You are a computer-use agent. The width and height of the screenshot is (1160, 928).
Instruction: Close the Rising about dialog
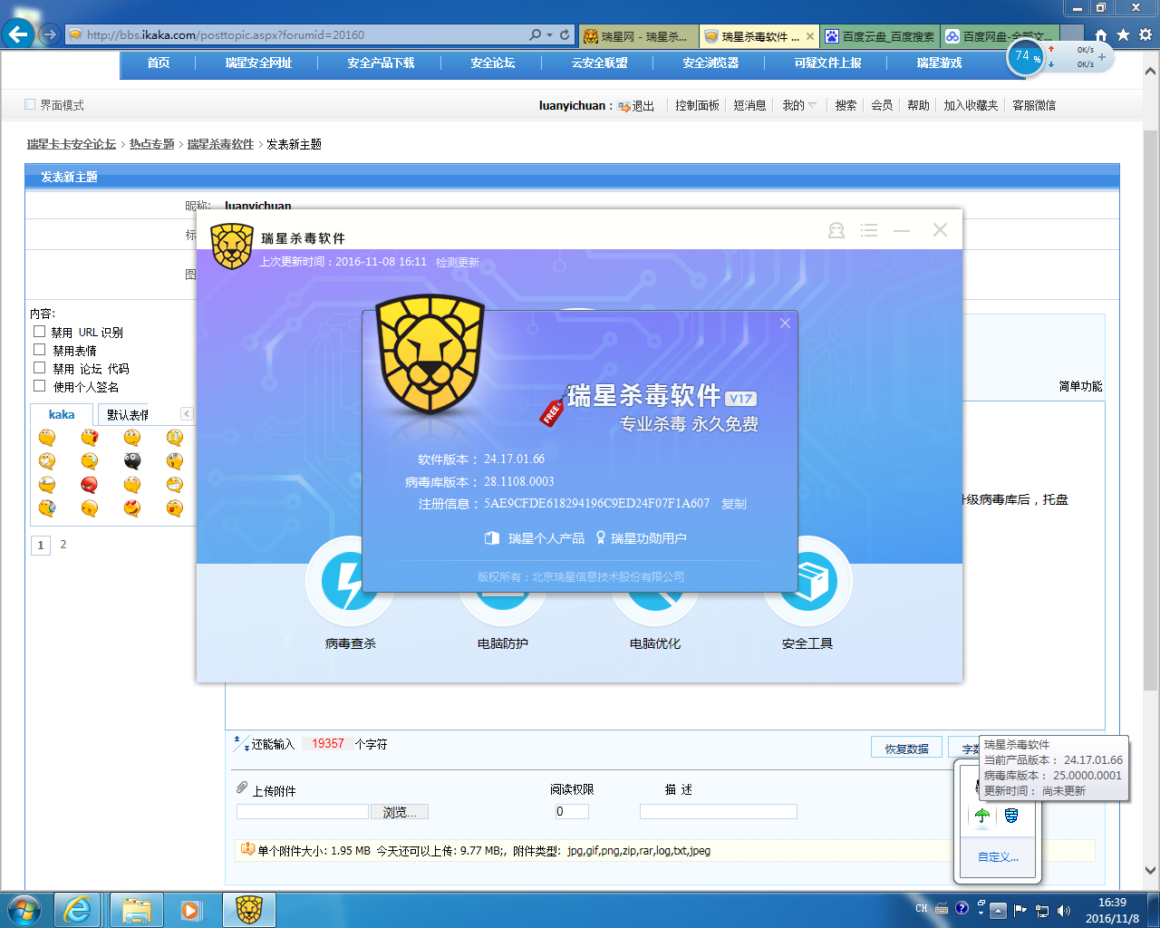[785, 324]
